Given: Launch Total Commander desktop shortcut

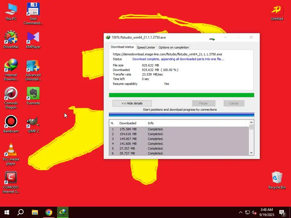Looking at the screenshot, I should pos(33,14).
